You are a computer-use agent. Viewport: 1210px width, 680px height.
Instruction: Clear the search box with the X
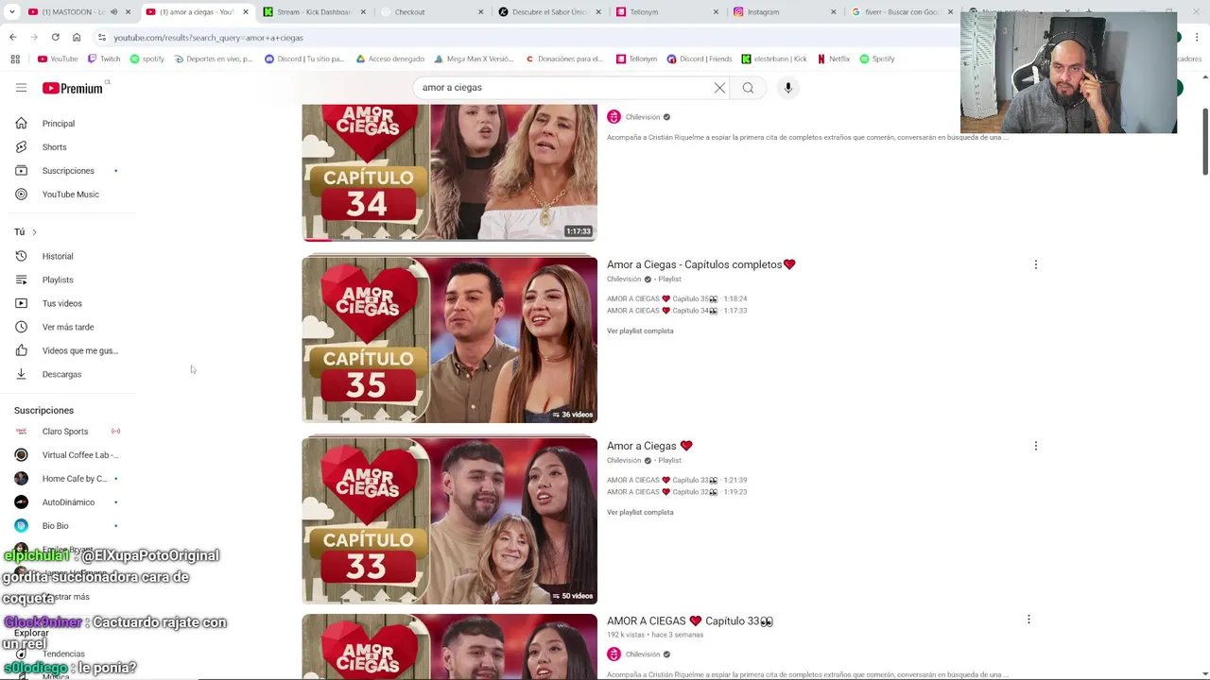tap(719, 88)
